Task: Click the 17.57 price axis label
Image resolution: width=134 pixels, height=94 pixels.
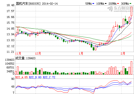Action: point(11,11)
